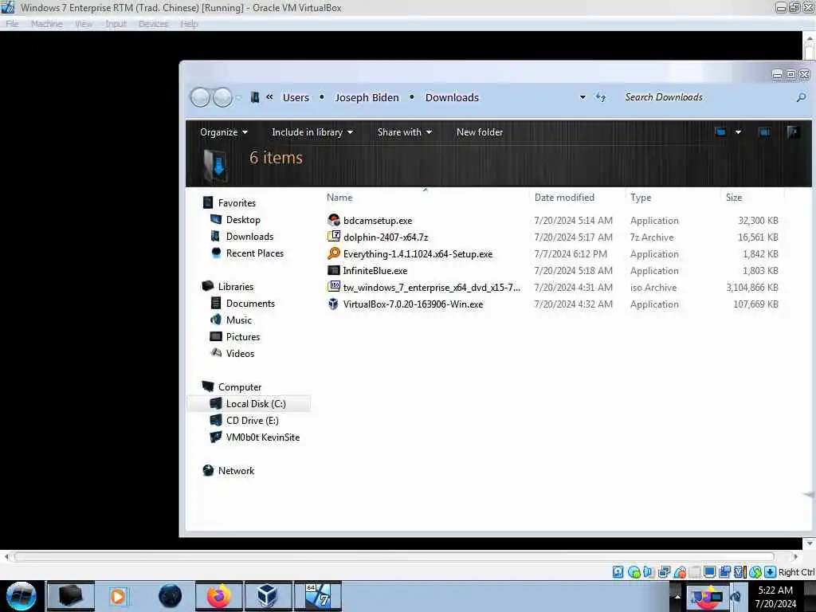Viewport: 816px width, 612px height.
Task: Open VirtualBox Manager taskbar button
Action: [x=268, y=596]
